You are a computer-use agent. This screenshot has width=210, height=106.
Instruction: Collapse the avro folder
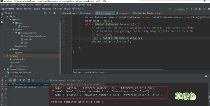[x=13, y=23]
